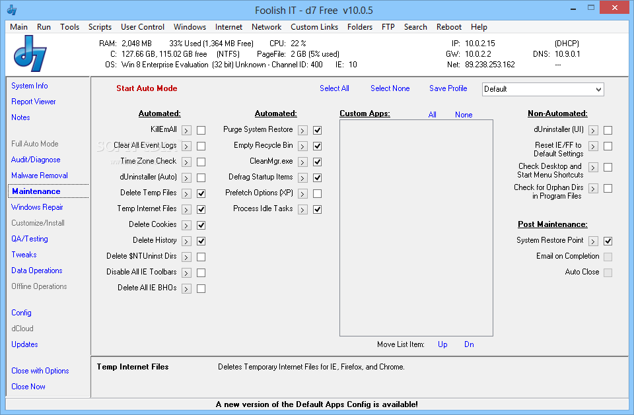Open Windows Repair in sidebar
This screenshot has width=634, height=415.
coord(37,207)
